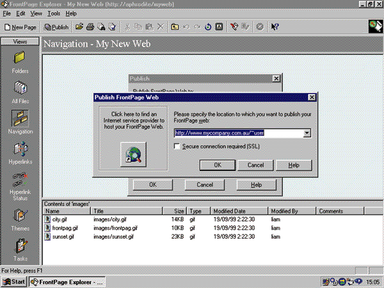Show the Hyperlinks view
Image resolution: width=384 pixels, height=288 pixels.
(20, 151)
